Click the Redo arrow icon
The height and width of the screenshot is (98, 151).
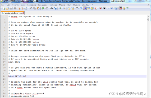point(47,8)
